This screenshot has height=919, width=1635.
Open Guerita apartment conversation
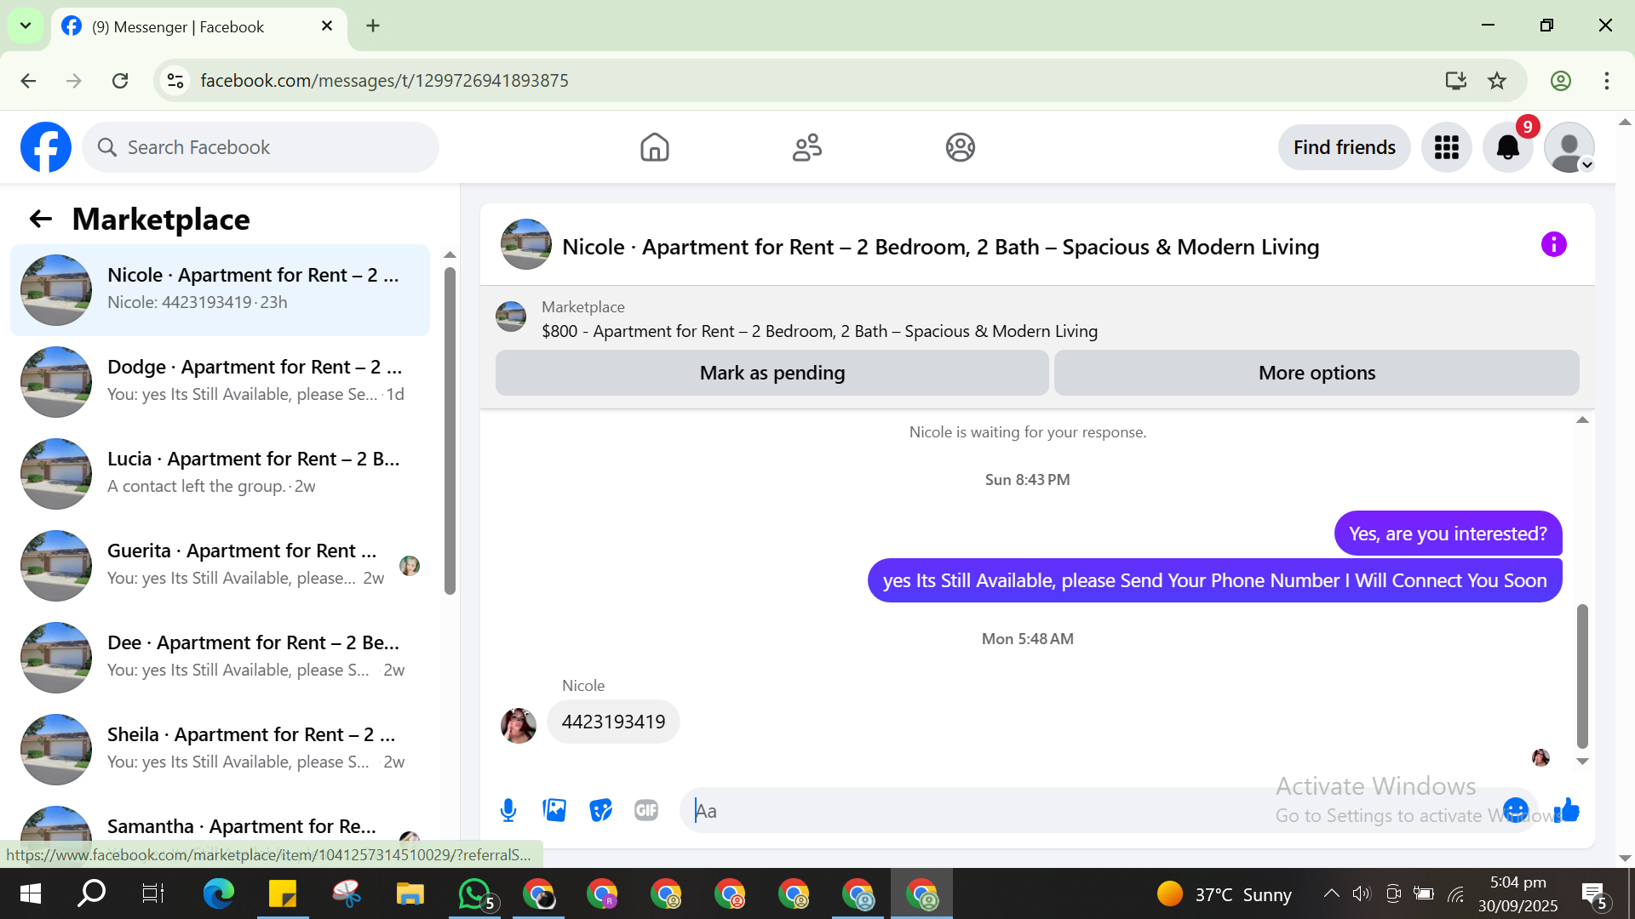tap(221, 565)
